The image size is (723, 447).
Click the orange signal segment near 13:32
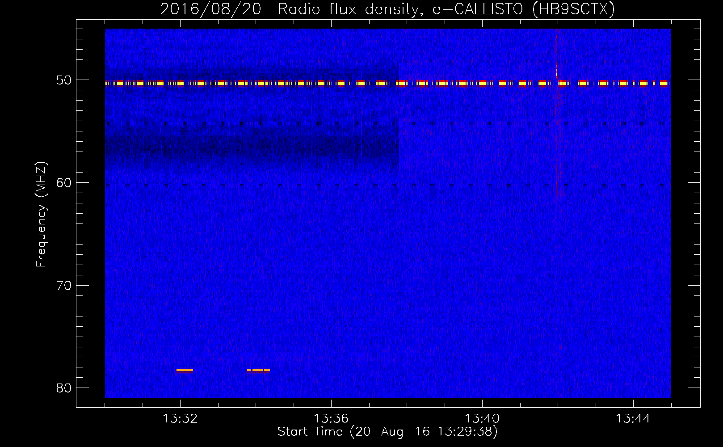(185, 370)
